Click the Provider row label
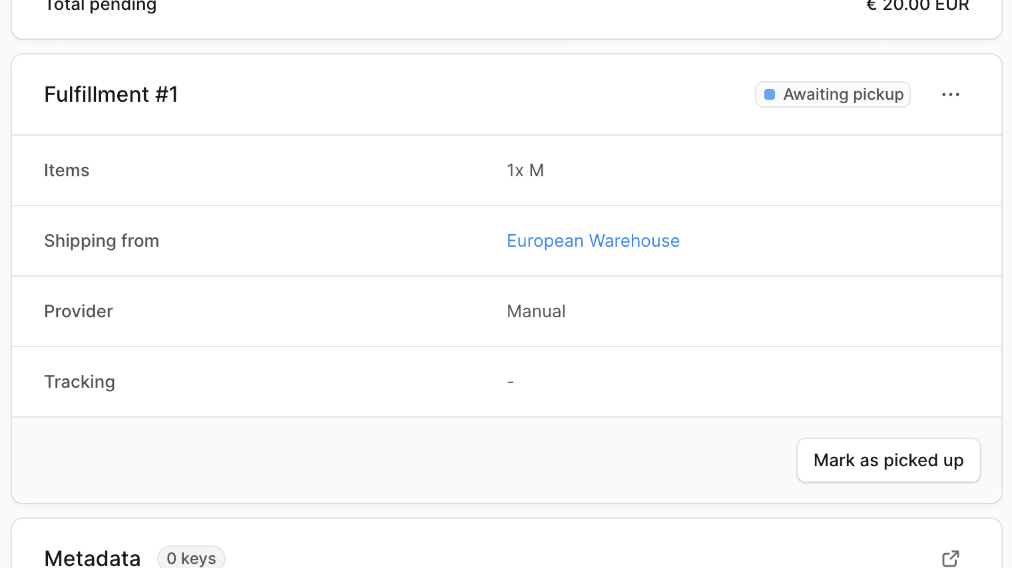 click(79, 311)
